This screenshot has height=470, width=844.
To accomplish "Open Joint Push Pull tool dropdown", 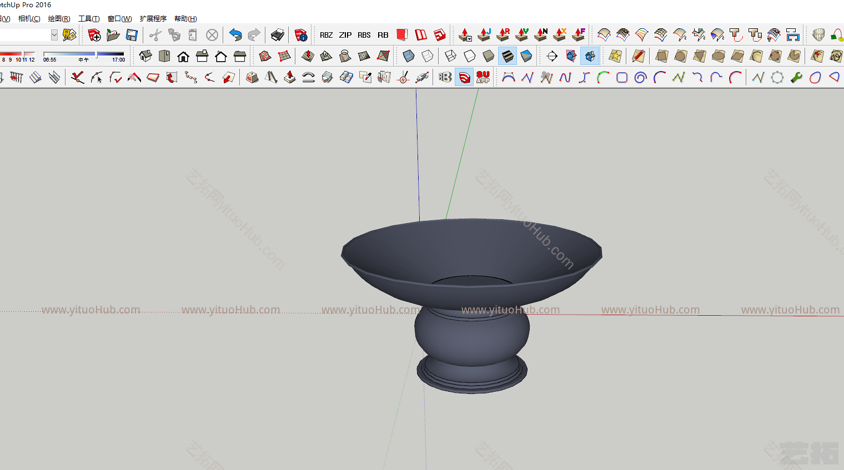I will [465, 35].
